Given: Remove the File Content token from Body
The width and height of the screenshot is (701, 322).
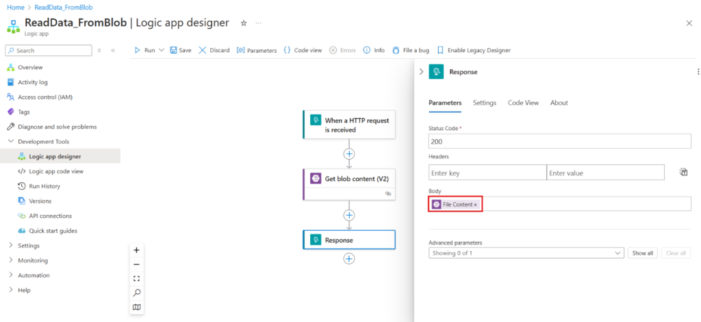Looking at the screenshot, I should point(475,204).
